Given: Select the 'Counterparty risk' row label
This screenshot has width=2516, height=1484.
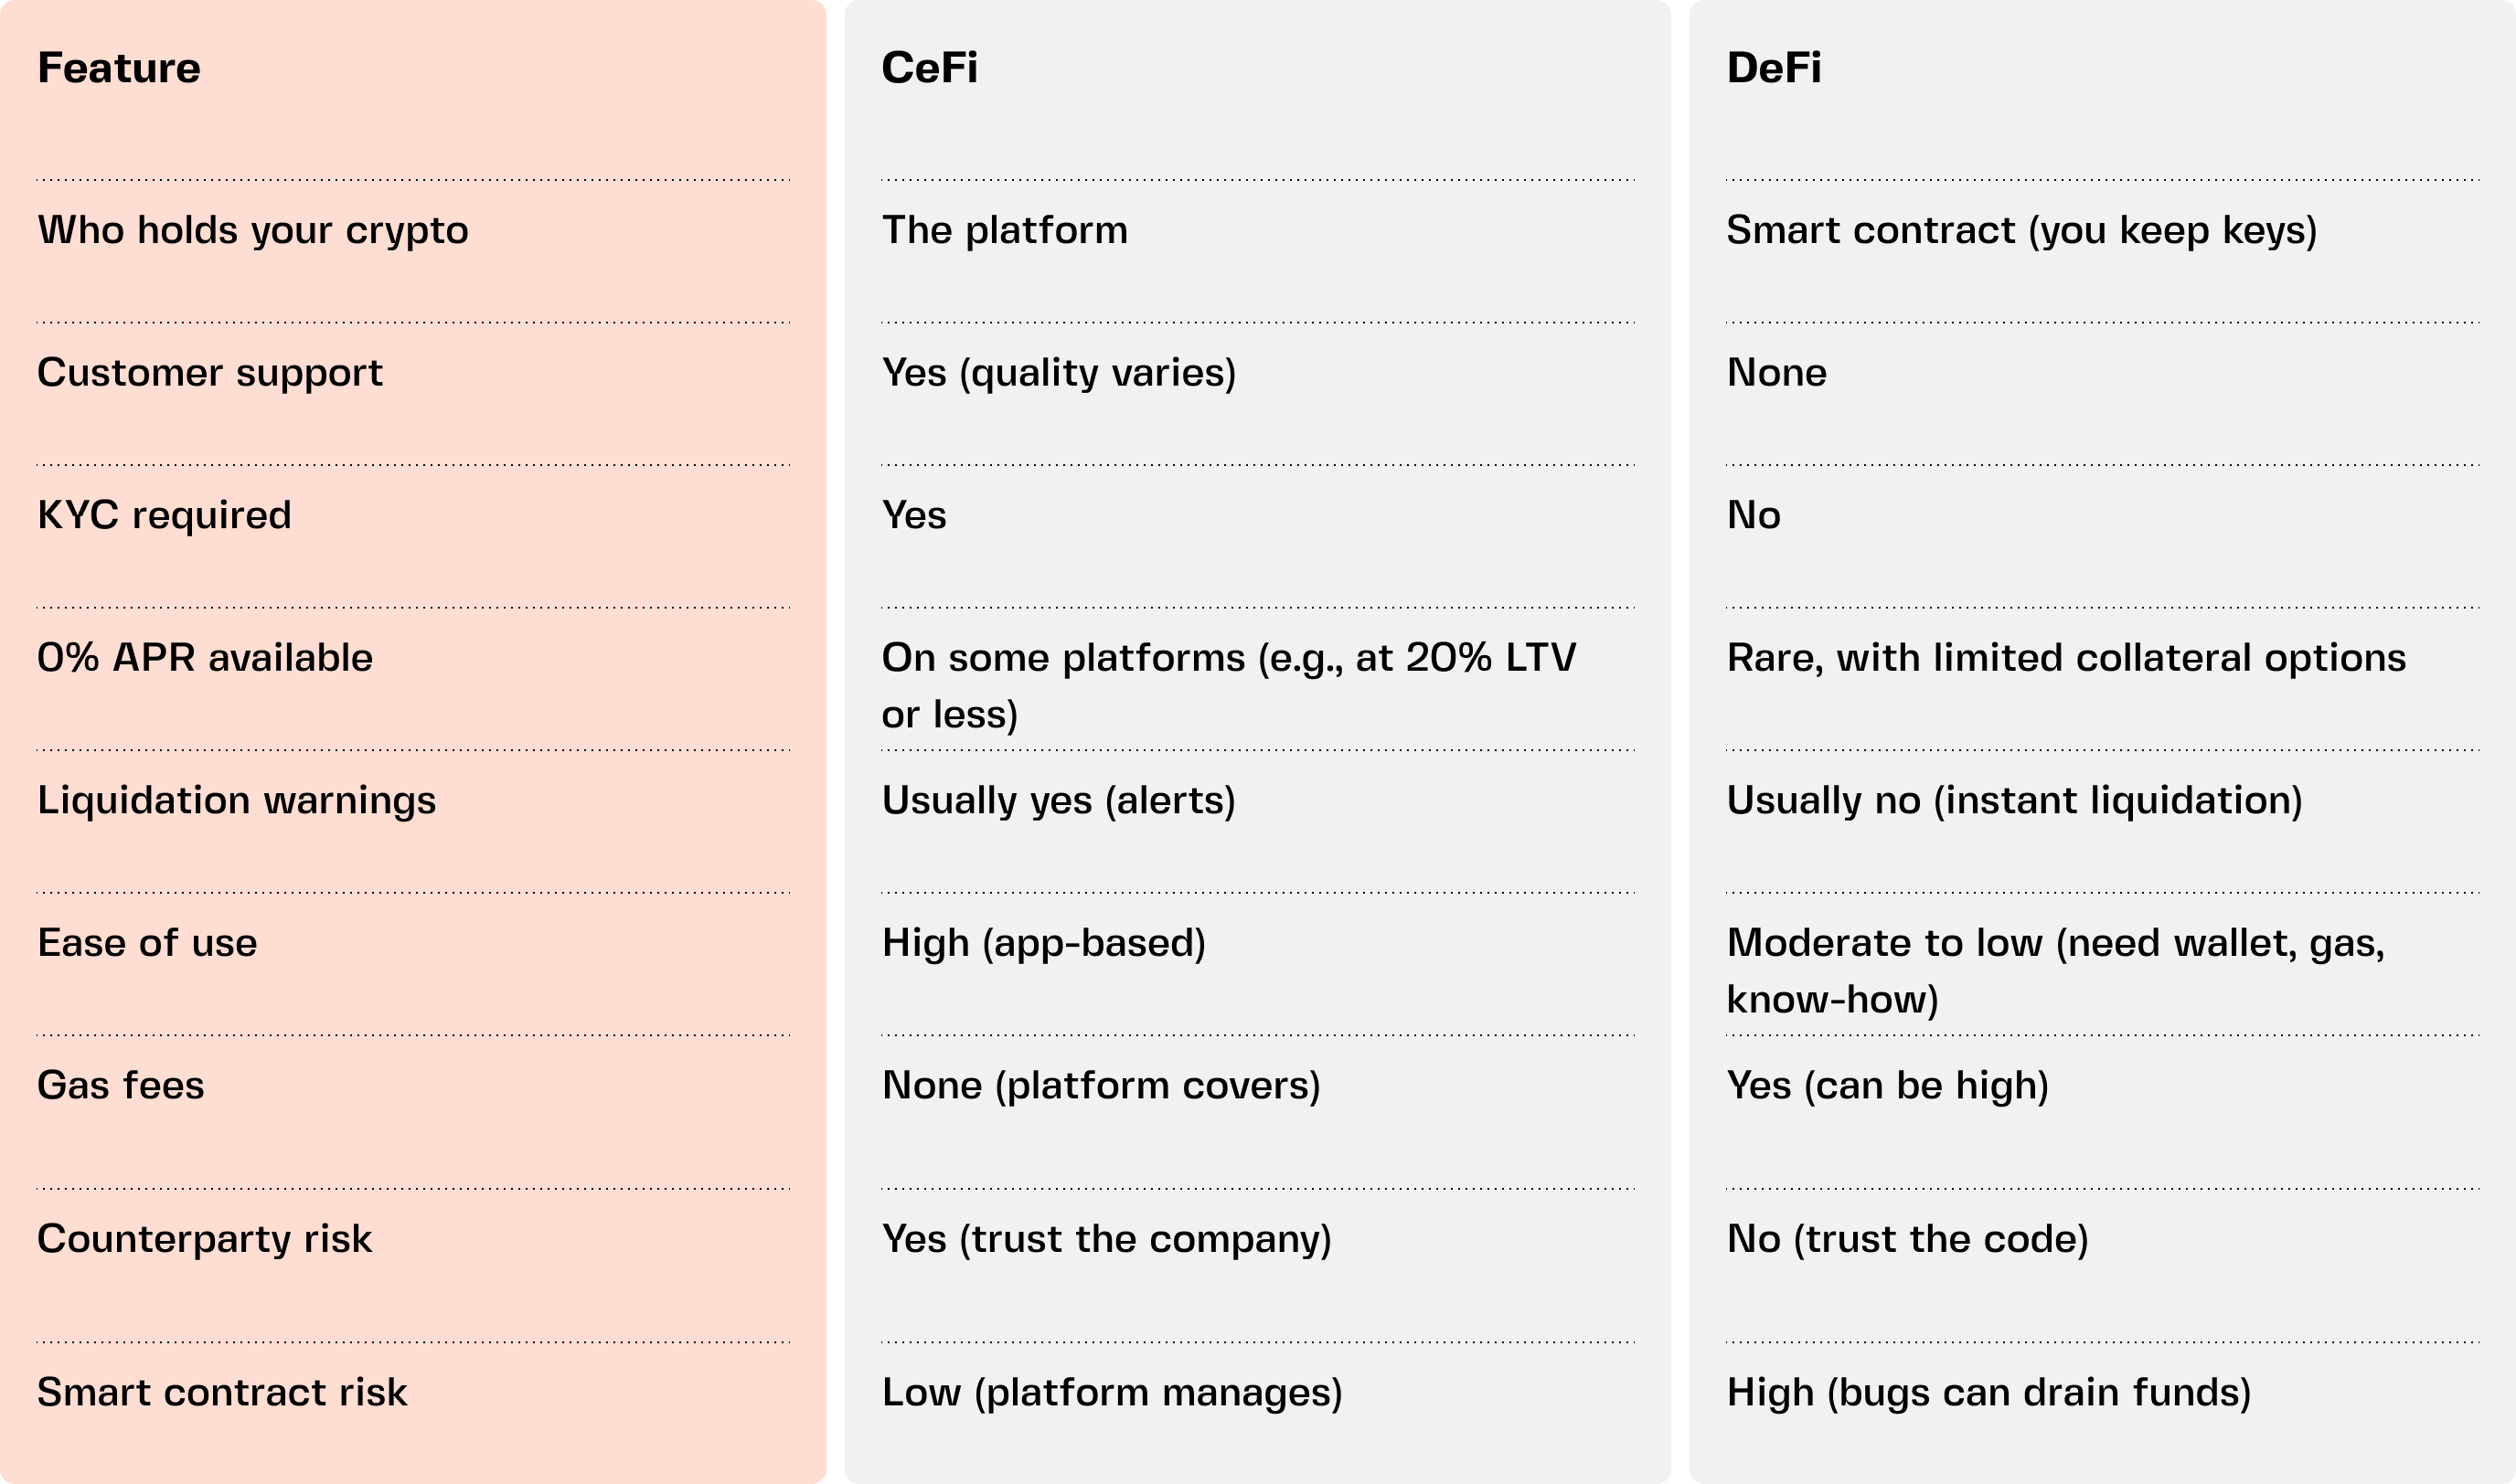Looking at the screenshot, I should pos(204,1238).
